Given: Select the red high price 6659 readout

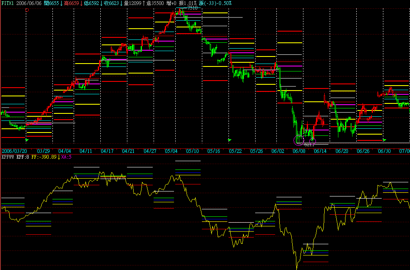Looking at the screenshot, I should point(72,3).
